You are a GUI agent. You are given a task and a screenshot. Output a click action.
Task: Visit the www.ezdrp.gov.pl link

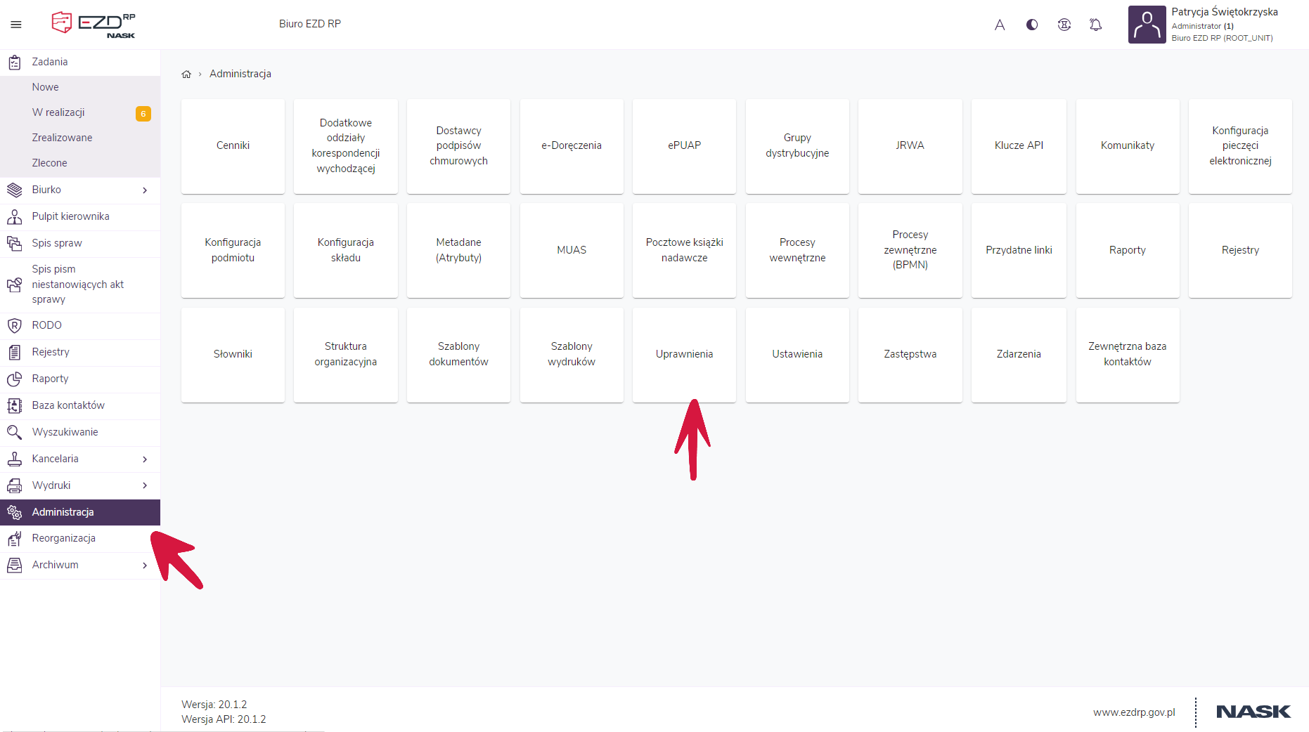[x=1133, y=712]
